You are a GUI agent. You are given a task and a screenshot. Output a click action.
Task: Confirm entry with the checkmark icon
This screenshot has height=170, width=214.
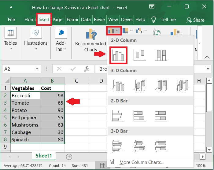click(x=73, y=69)
